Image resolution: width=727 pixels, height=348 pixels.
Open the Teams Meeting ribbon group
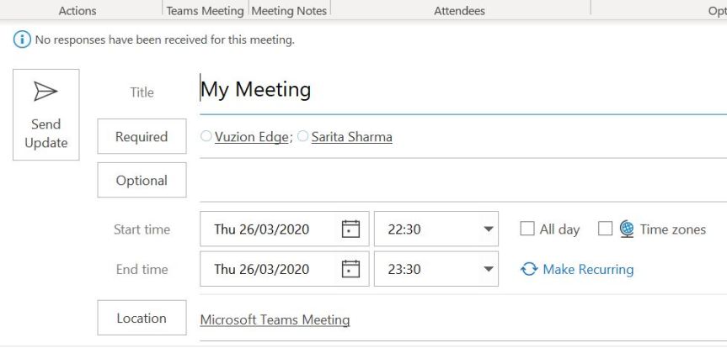coord(205,11)
